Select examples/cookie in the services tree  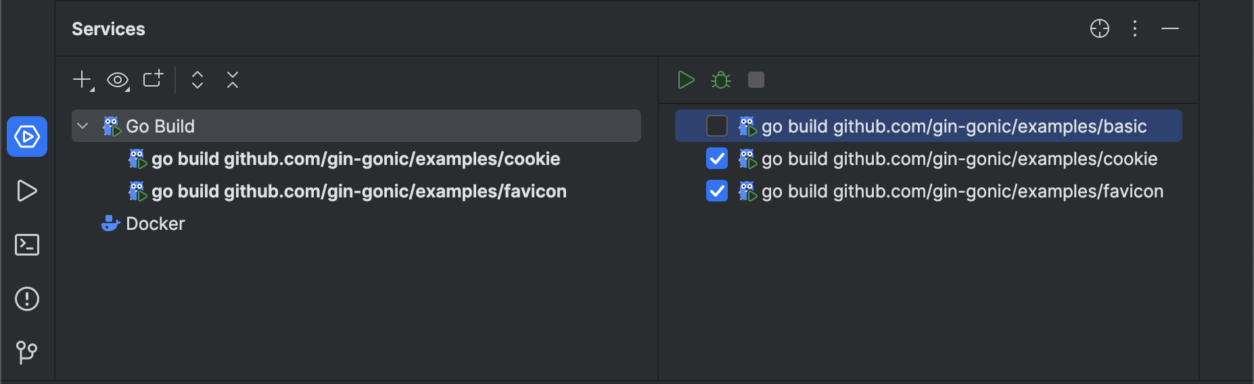point(355,159)
